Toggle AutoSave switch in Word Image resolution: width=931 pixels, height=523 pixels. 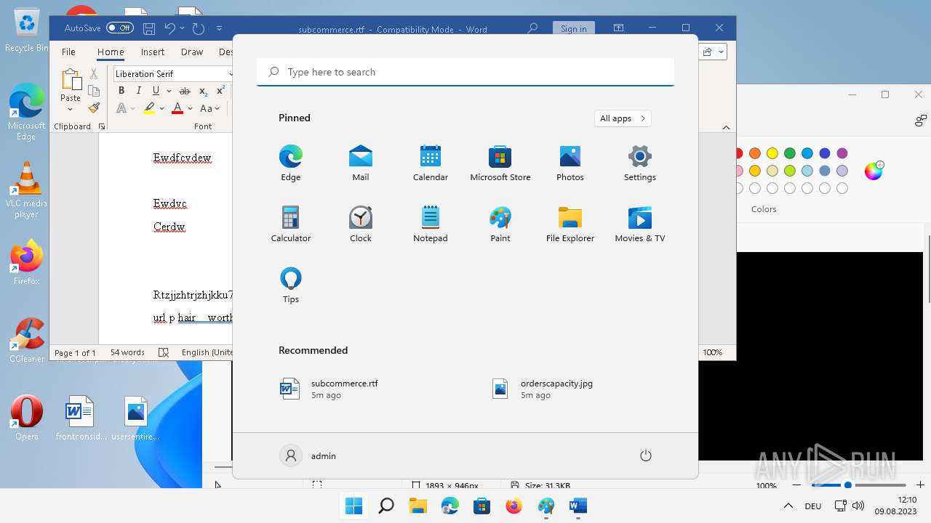coord(120,28)
